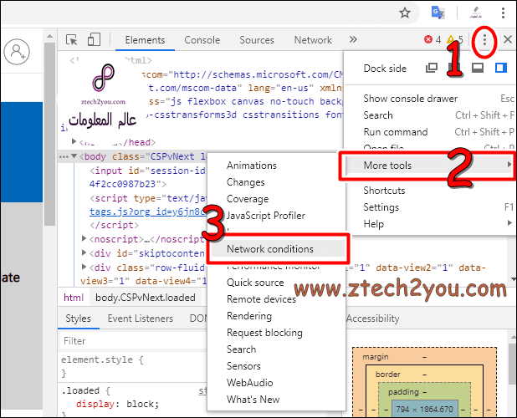
Task: Click the page scrollbar up arrow
Action: pos(50,36)
